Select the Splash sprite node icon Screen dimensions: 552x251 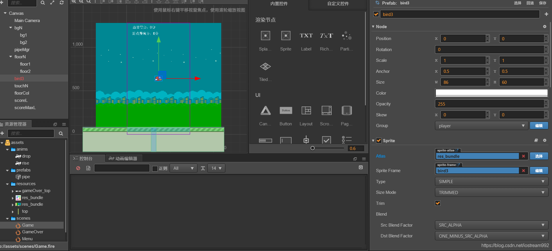265,36
